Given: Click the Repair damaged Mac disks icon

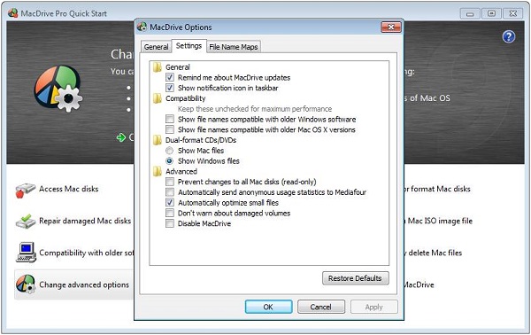Looking at the screenshot, I should tap(26, 222).
